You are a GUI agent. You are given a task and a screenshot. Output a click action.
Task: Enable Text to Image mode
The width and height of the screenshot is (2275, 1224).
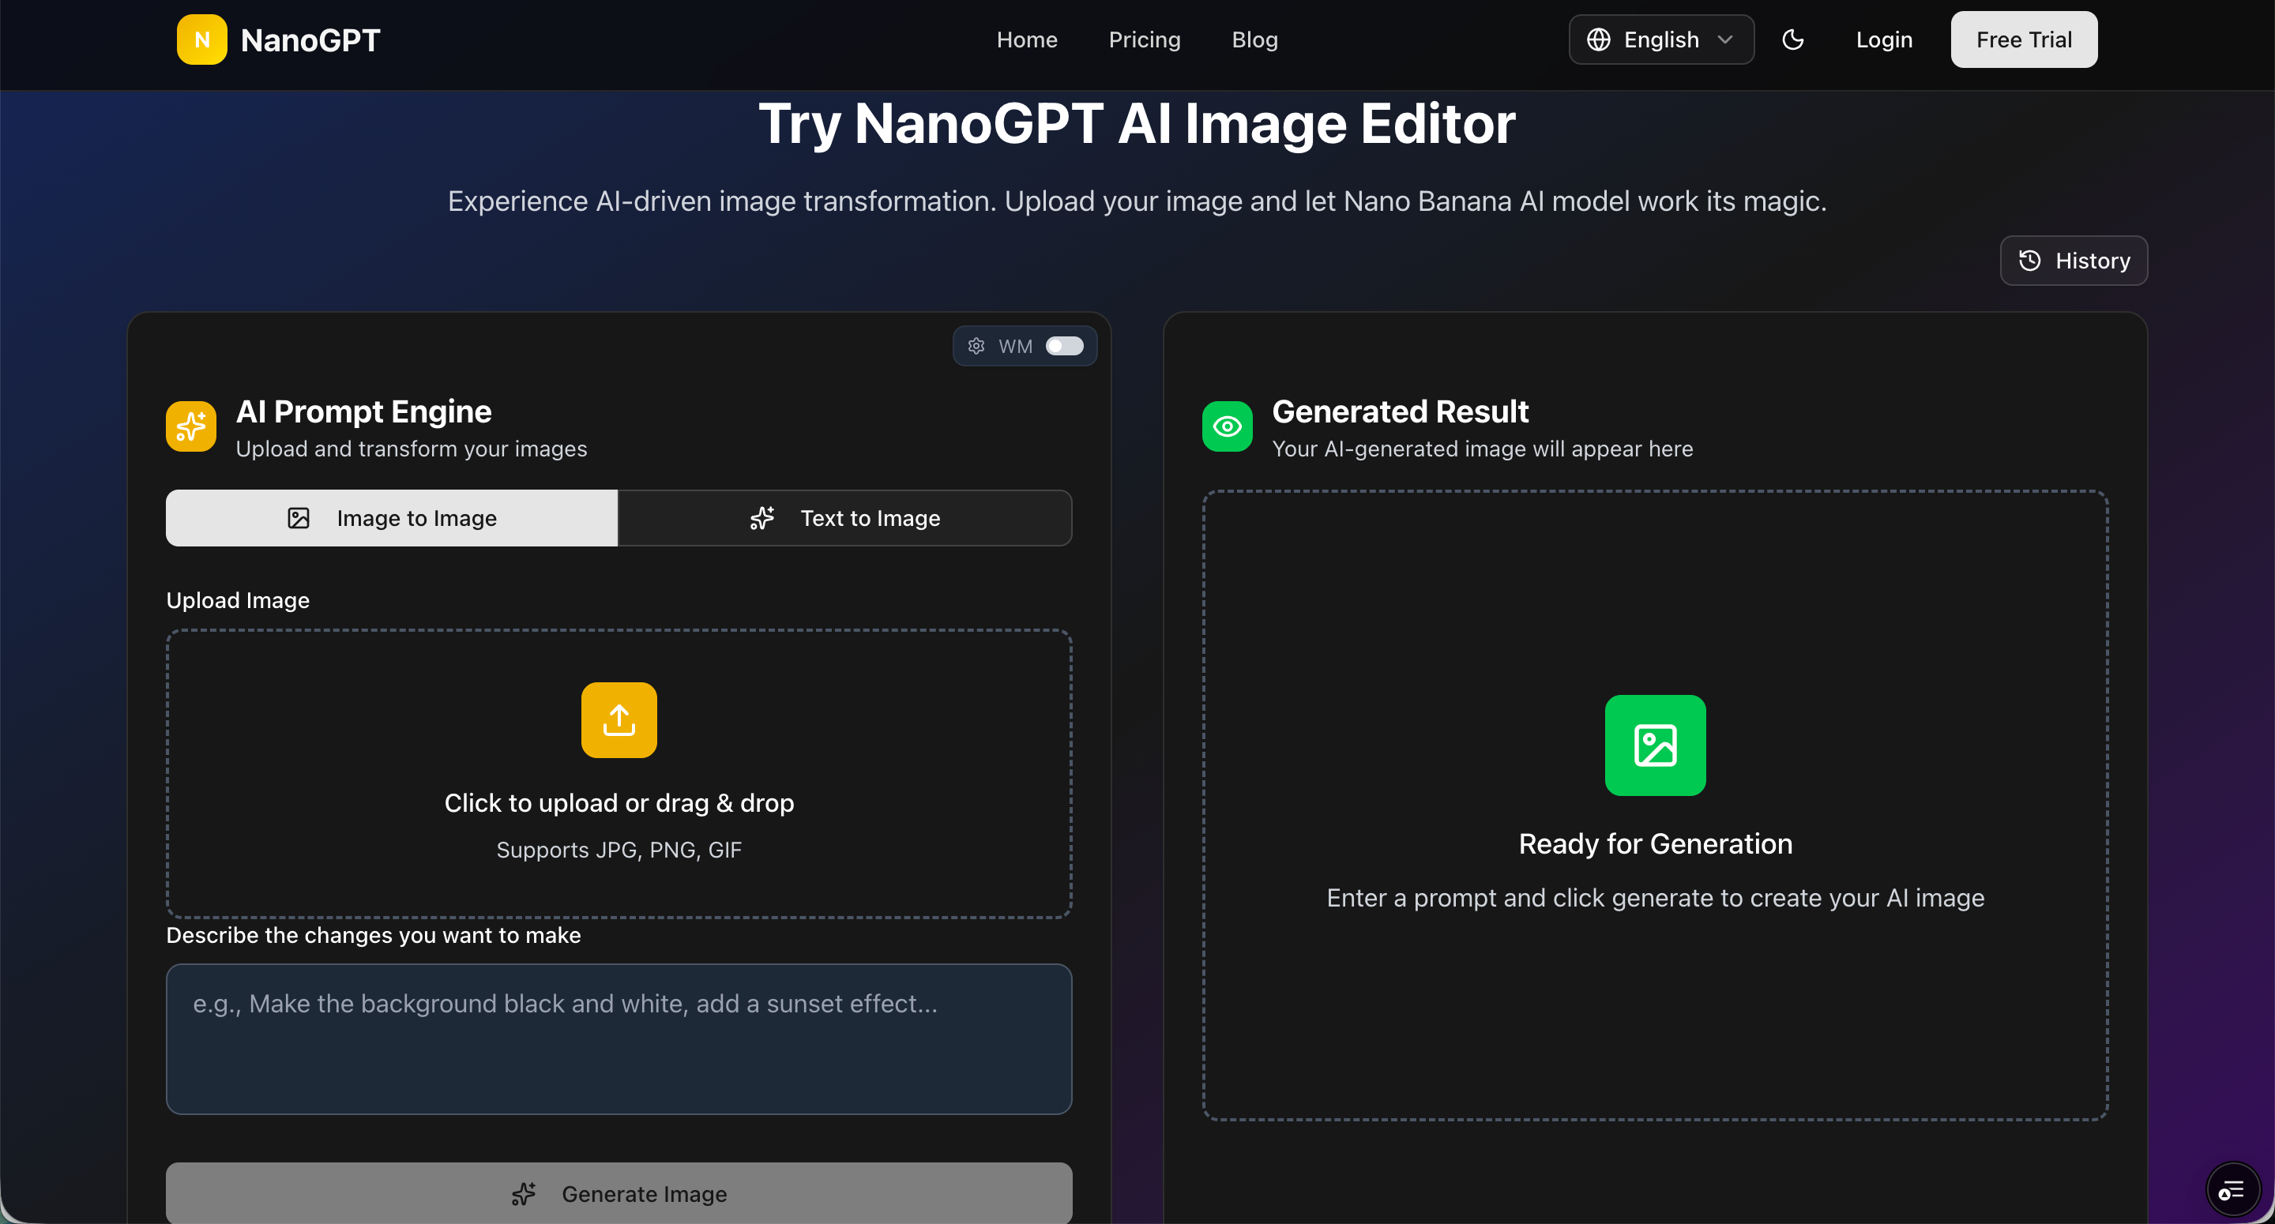click(x=845, y=518)
